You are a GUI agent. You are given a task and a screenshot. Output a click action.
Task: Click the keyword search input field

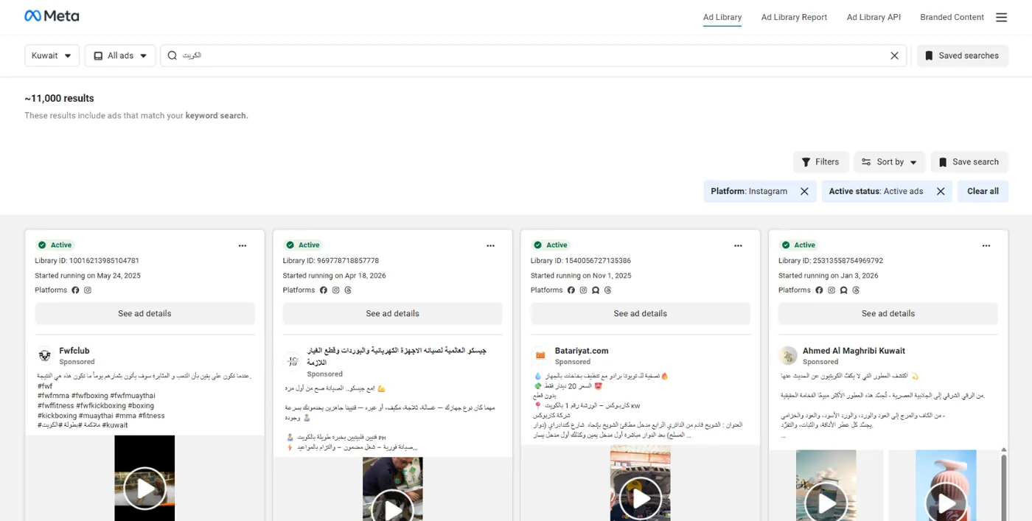click(x=534, y=55)
